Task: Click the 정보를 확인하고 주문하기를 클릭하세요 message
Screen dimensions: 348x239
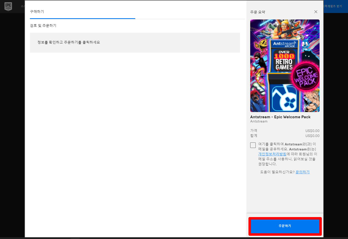Action: pyautogui.click(x=69, y=42)
